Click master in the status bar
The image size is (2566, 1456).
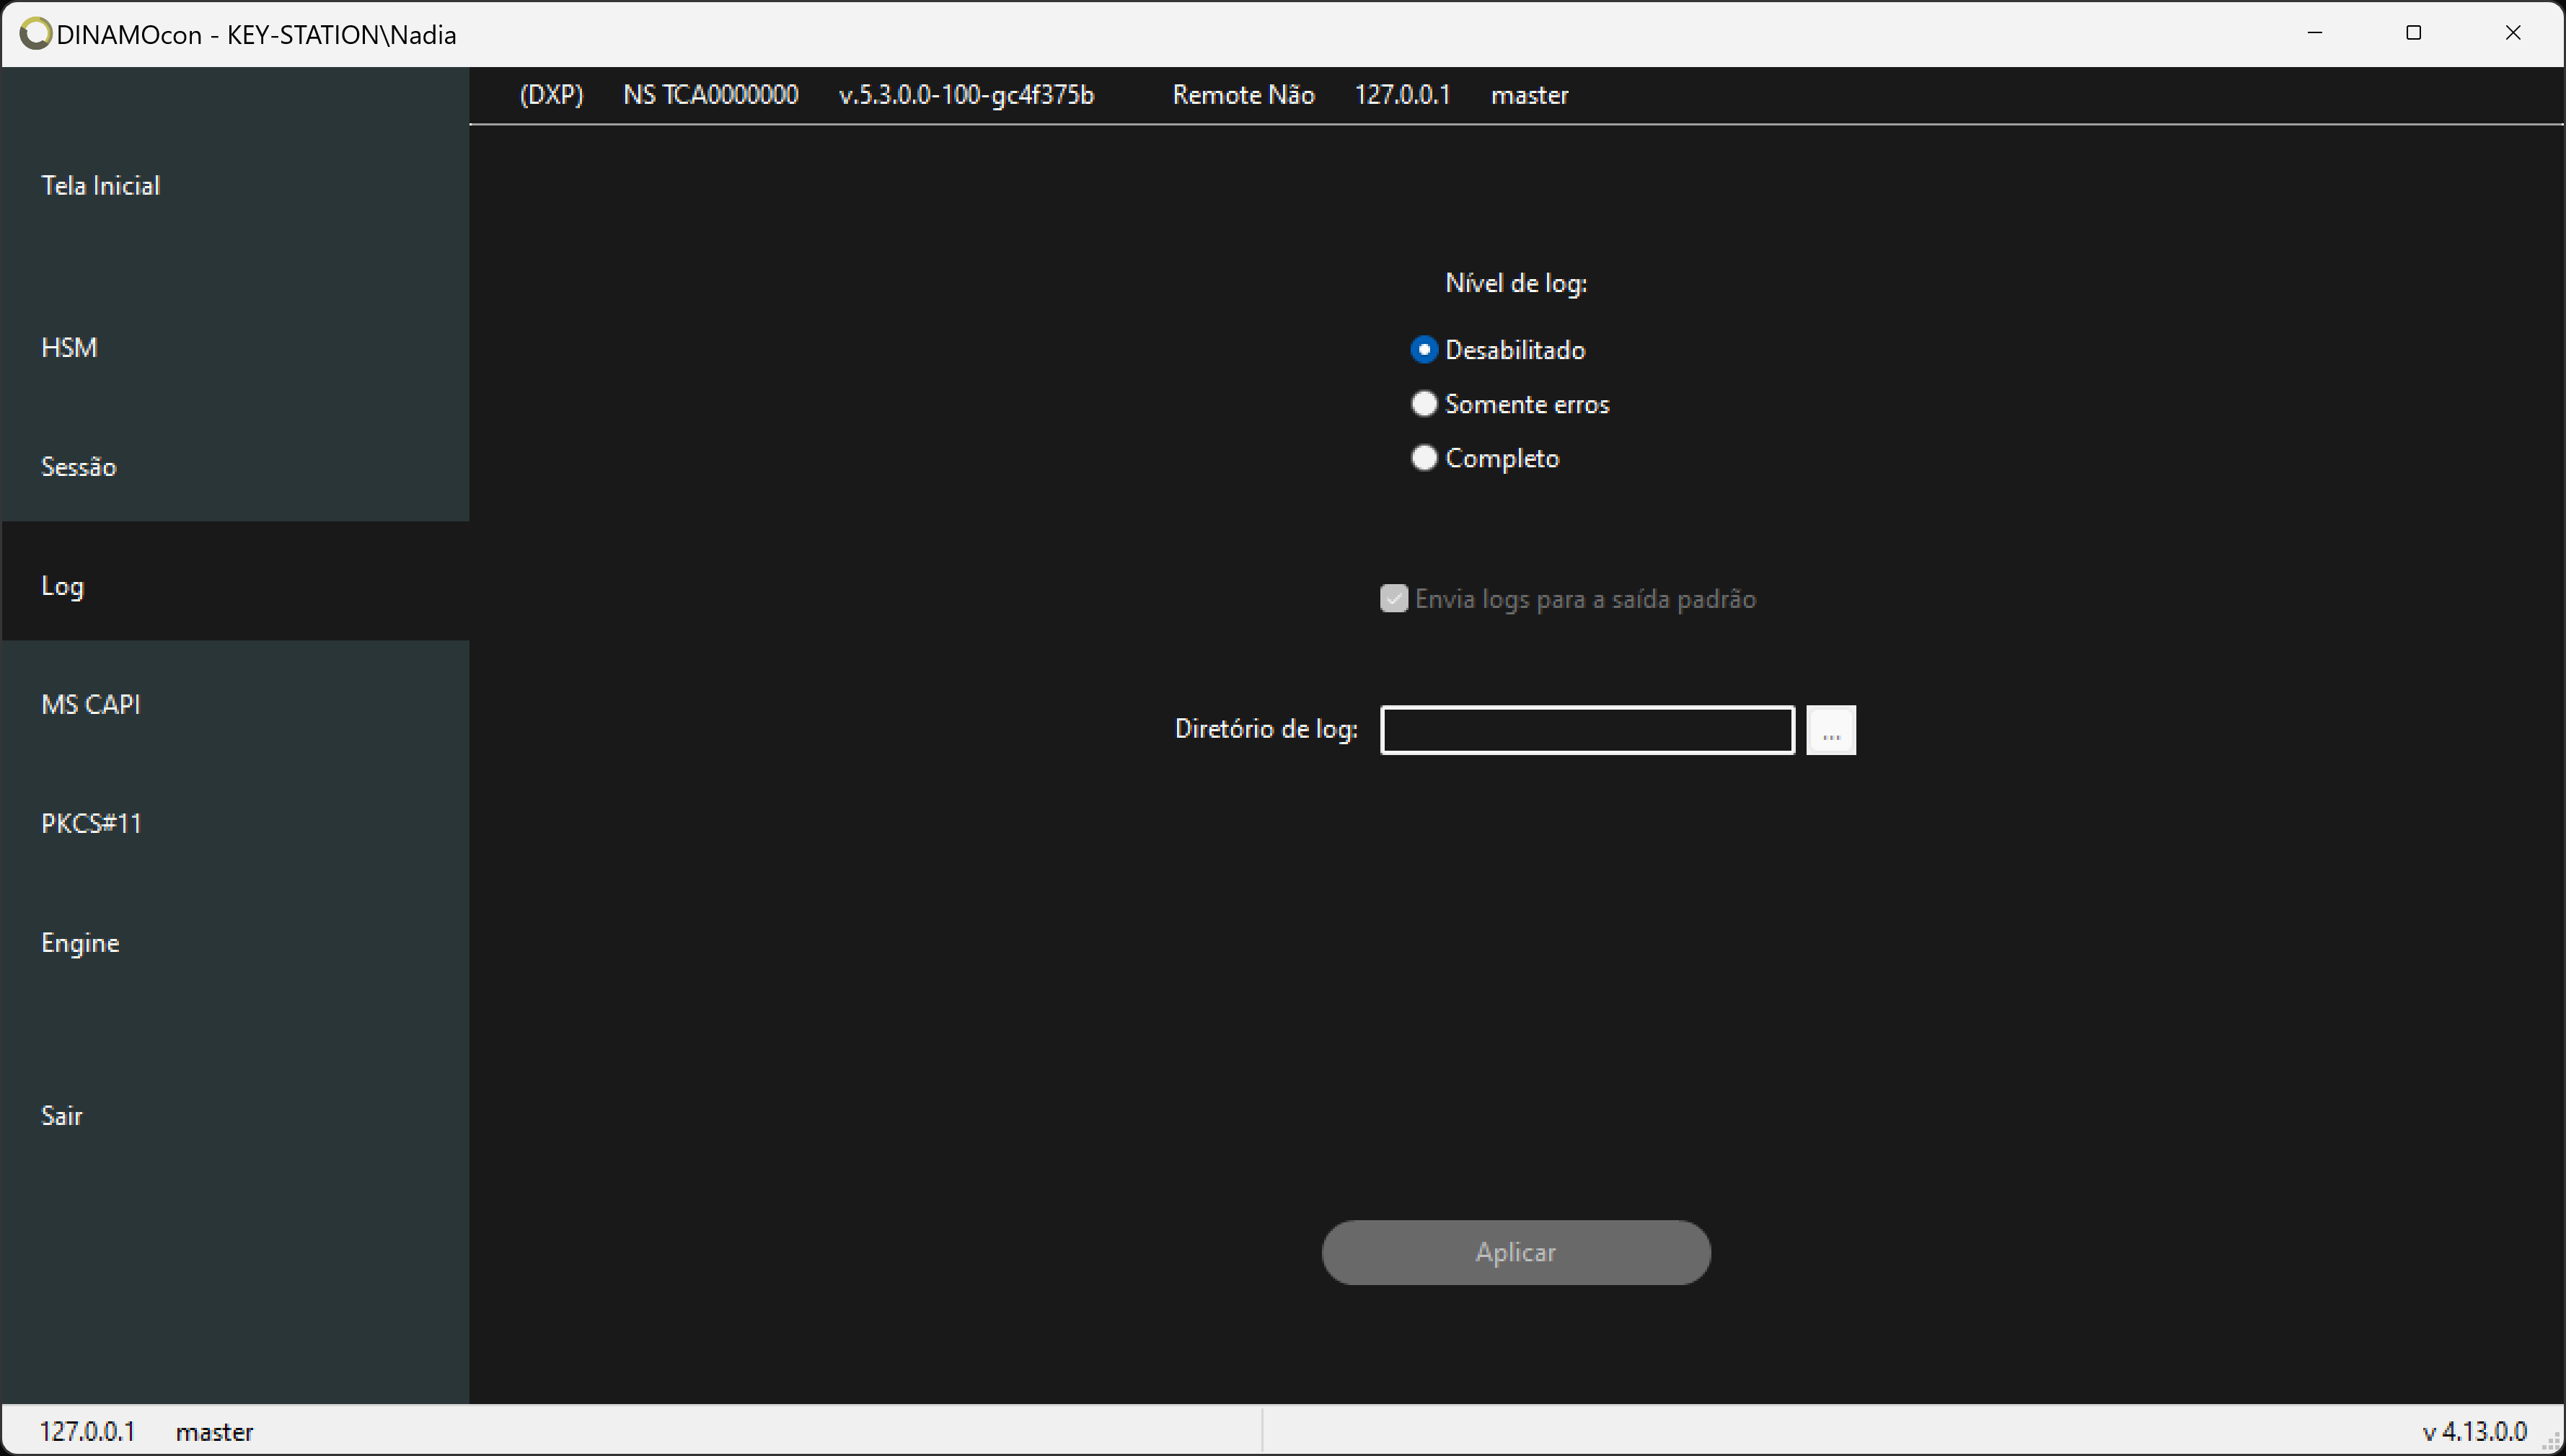click(214, 1432)
